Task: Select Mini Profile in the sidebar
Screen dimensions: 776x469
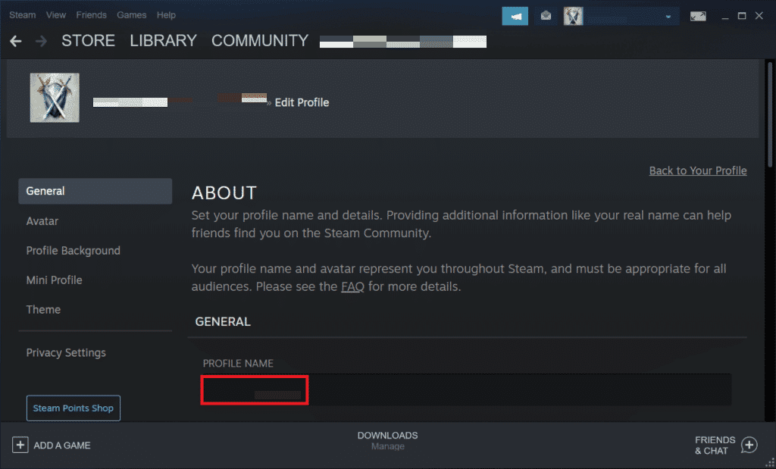Action: pyautogui.click(x=54, y=280)
